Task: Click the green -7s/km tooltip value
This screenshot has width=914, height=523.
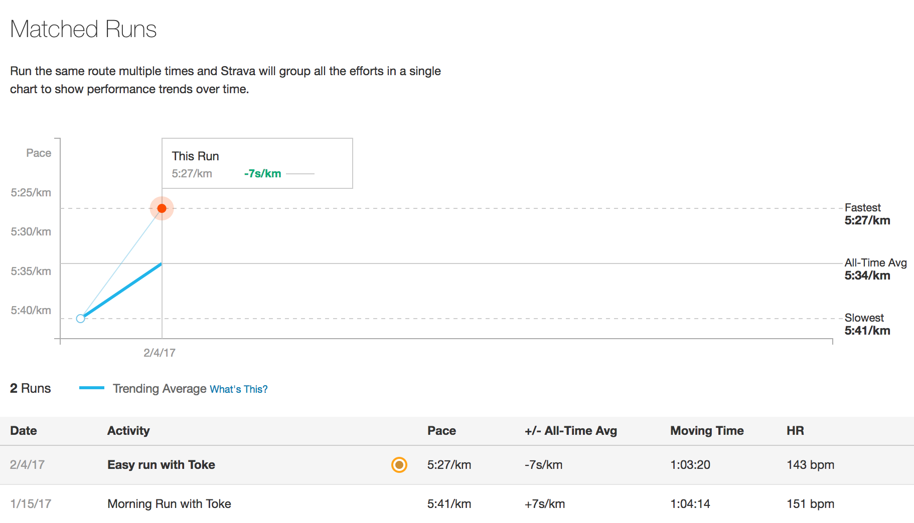Action: tap(262, 174)
